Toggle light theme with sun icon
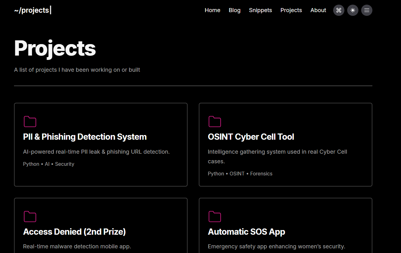 click(353, 10)
